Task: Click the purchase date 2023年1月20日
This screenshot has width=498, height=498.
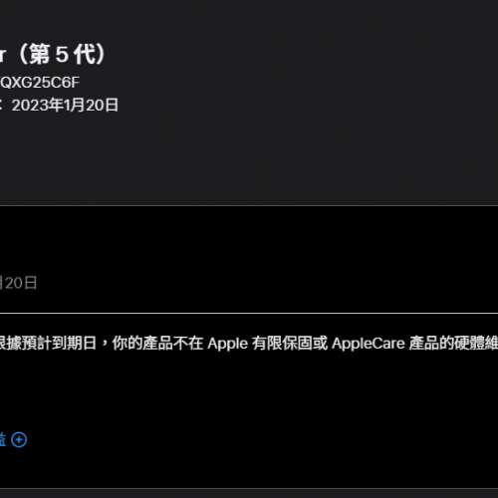Action: click(x=65, y=106)
